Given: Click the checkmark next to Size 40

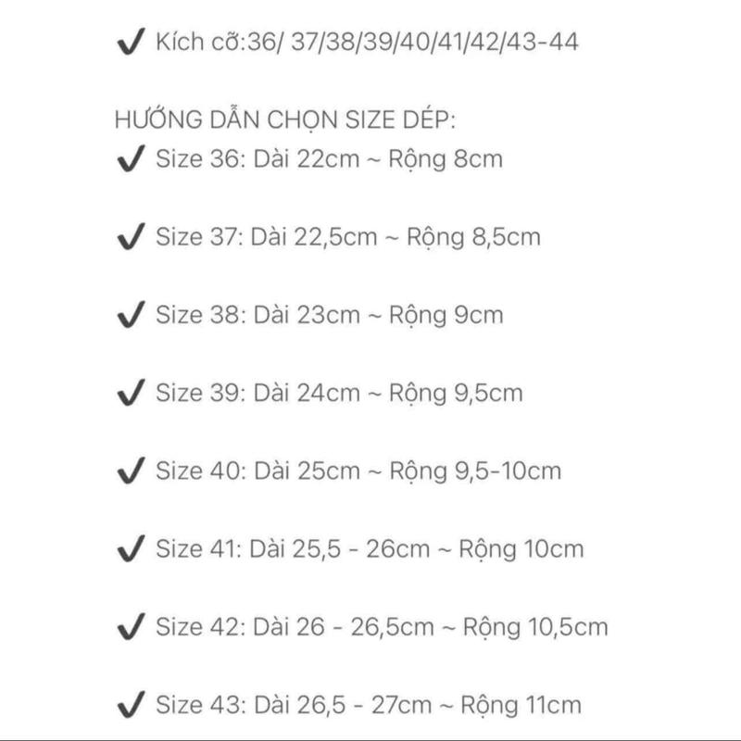Looking at the screenshot, I should click(131, 471).
